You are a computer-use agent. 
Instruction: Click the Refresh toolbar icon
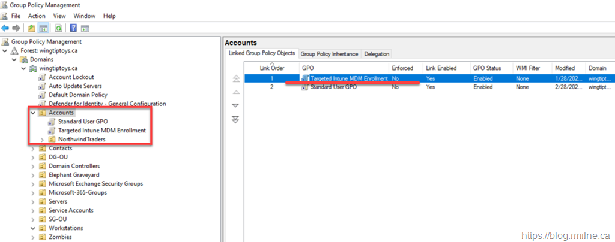click(x=59, y=28)
